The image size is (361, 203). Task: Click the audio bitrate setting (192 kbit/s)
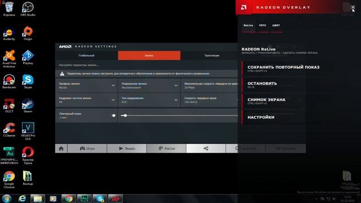pyautogui.click(x=209, y=100)
